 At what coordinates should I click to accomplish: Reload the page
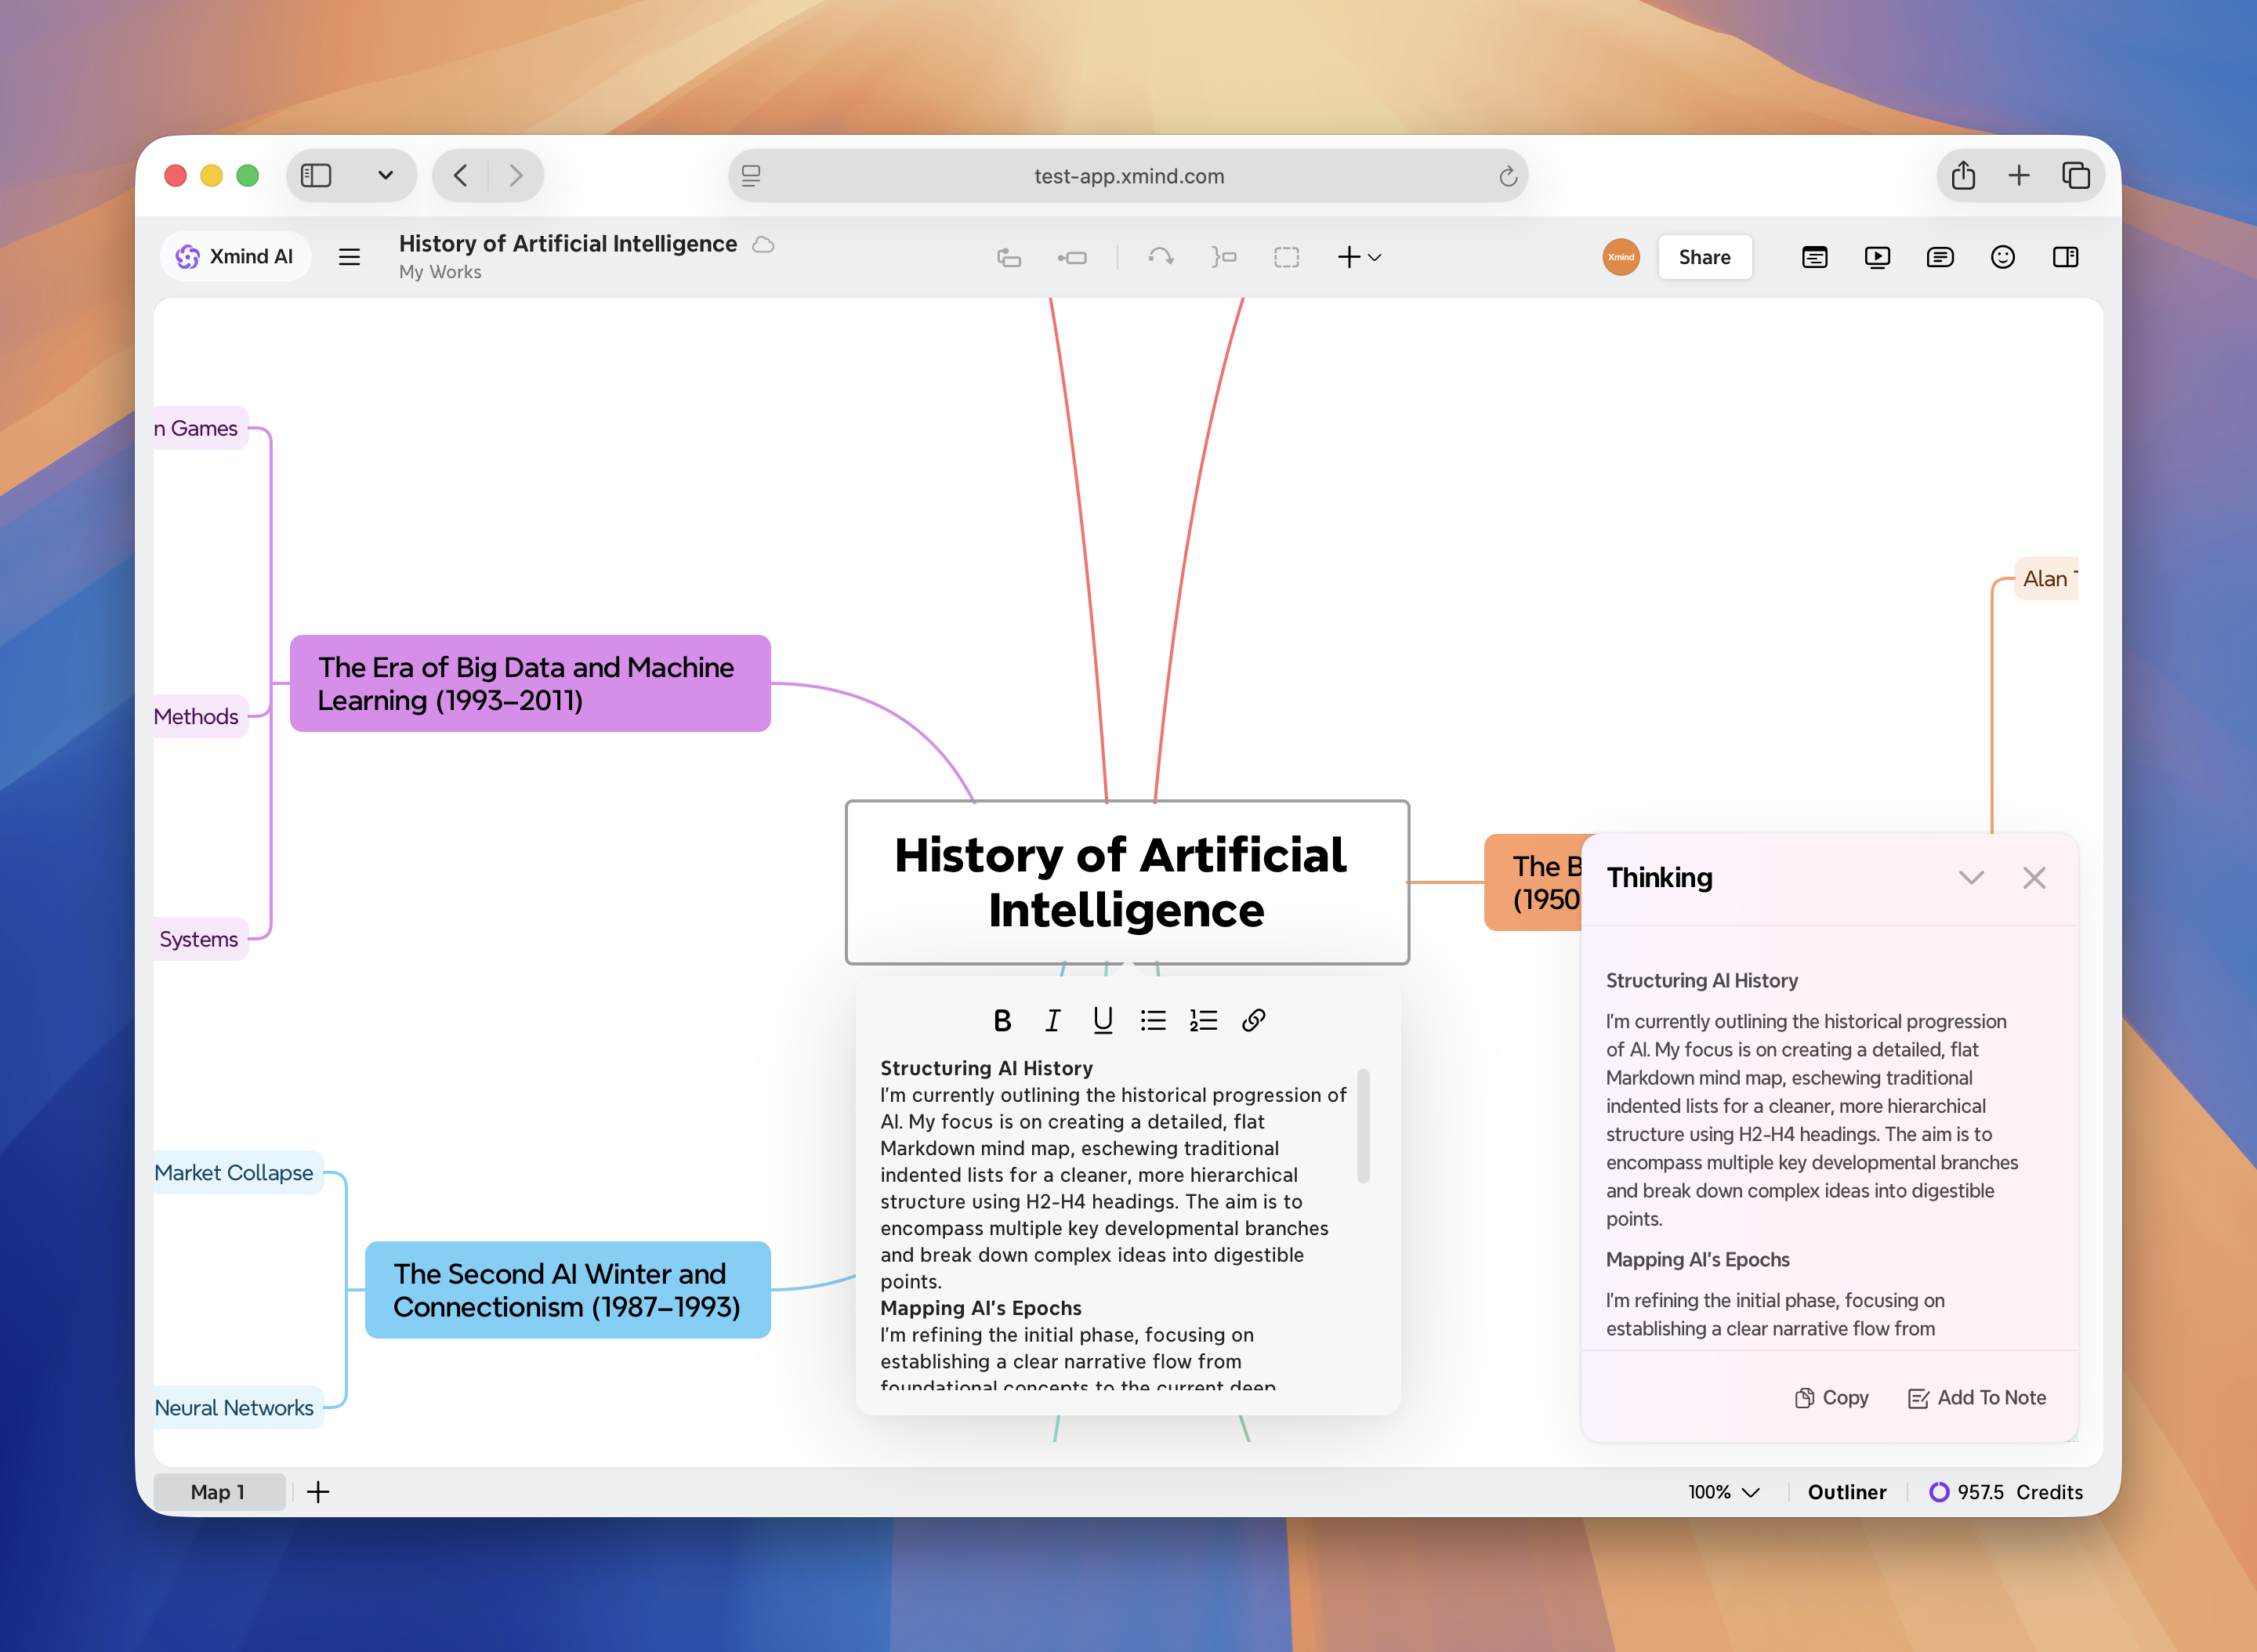(x=1508, y=176)
